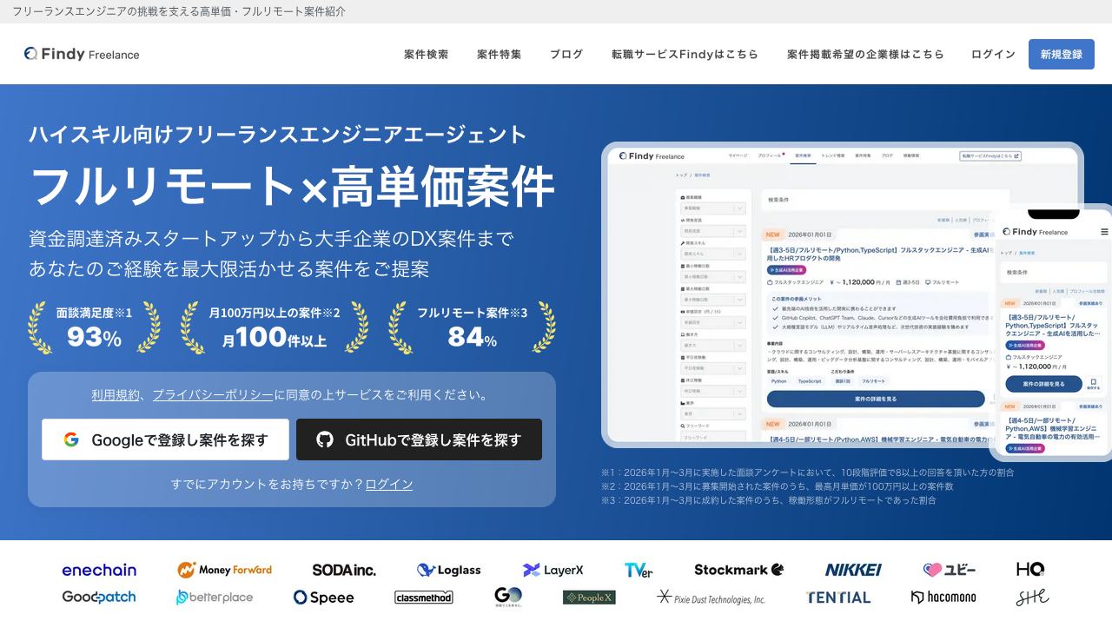Click the hacomono logo

943,597
